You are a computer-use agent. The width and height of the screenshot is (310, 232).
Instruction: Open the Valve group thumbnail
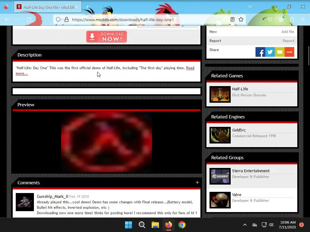click(220, 200)
